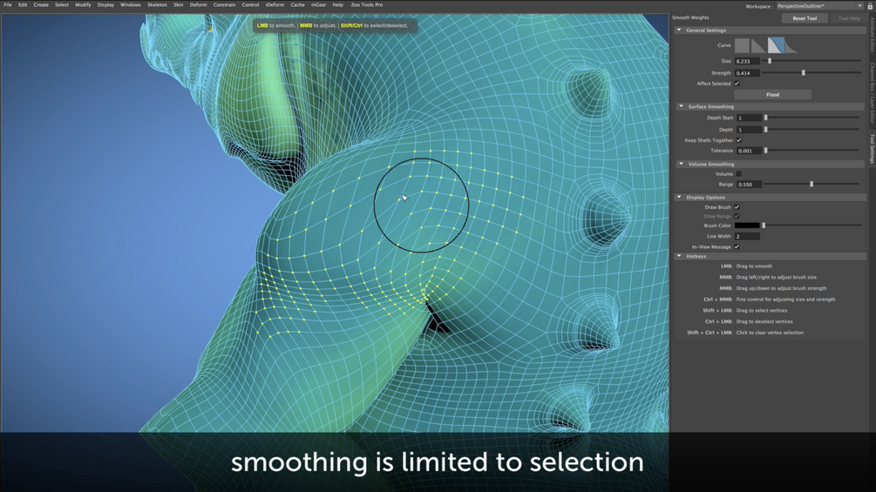Click the Brush Color slider handle
The image size is (876, 492).
764,226
